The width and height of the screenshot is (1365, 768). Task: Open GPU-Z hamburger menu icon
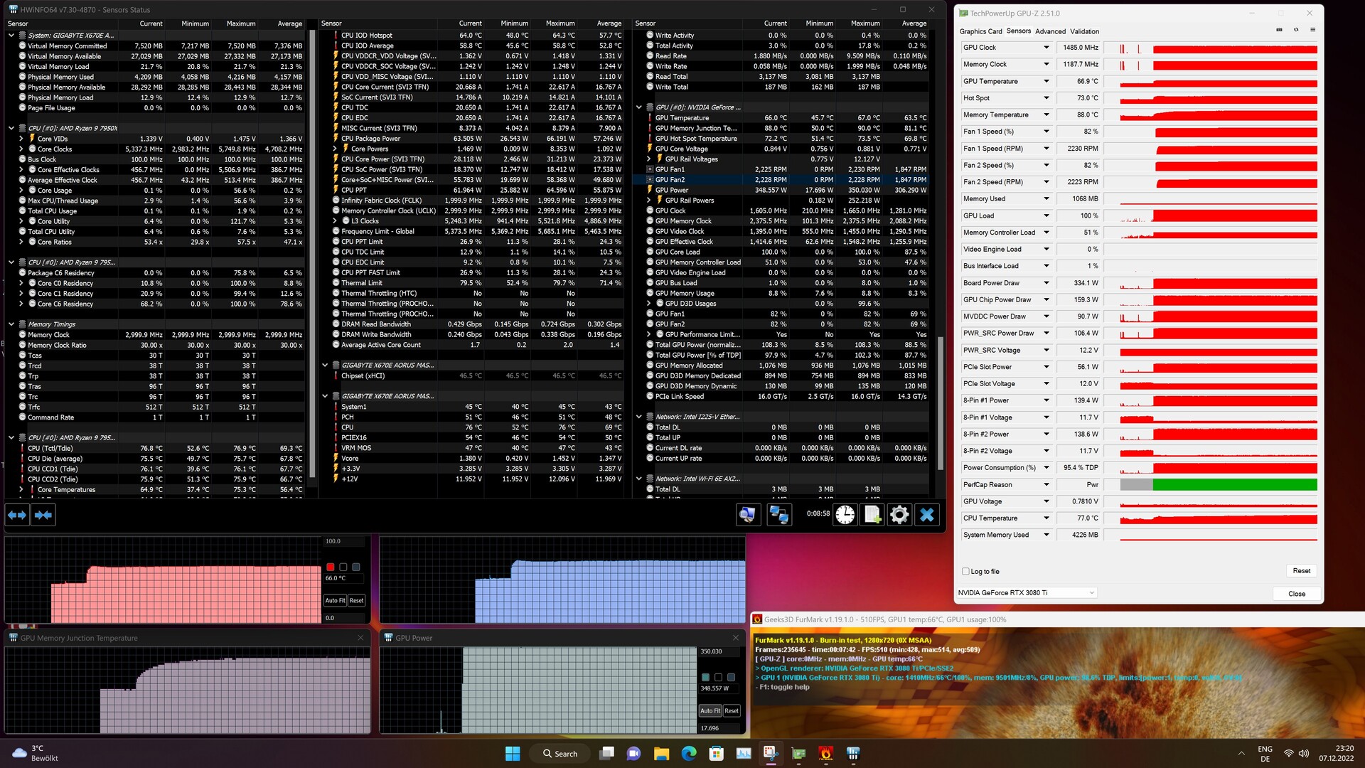(1312, 30)
